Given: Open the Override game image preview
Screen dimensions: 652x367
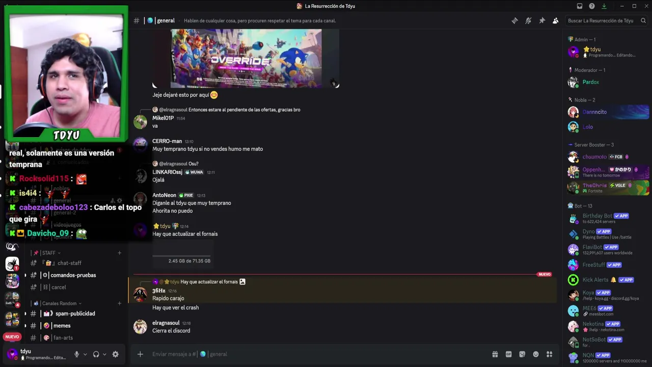Looking at the screenshot, I should pyautogui.click(x=246, y=58).
